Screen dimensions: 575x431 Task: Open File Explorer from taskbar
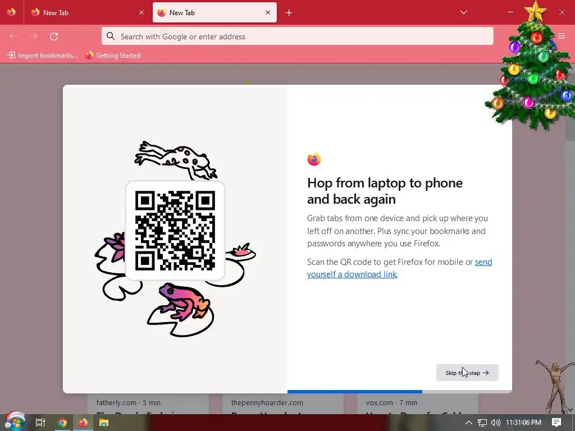point(104,423)
